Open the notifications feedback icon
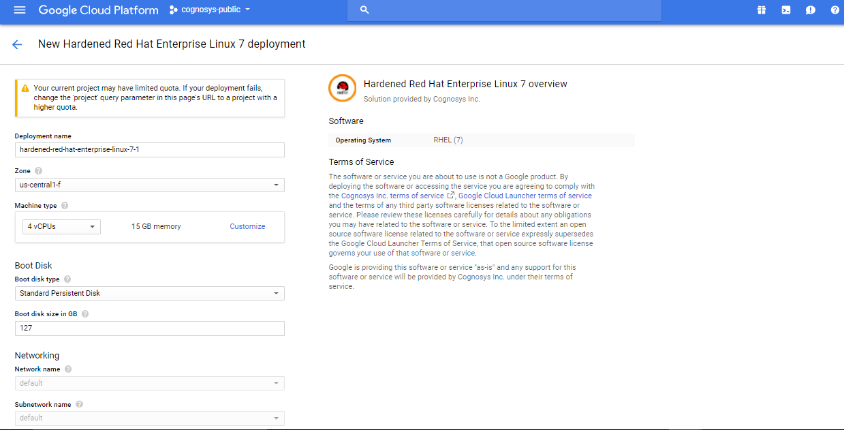This screenshot has width=844, height=430. pos(810,10)
